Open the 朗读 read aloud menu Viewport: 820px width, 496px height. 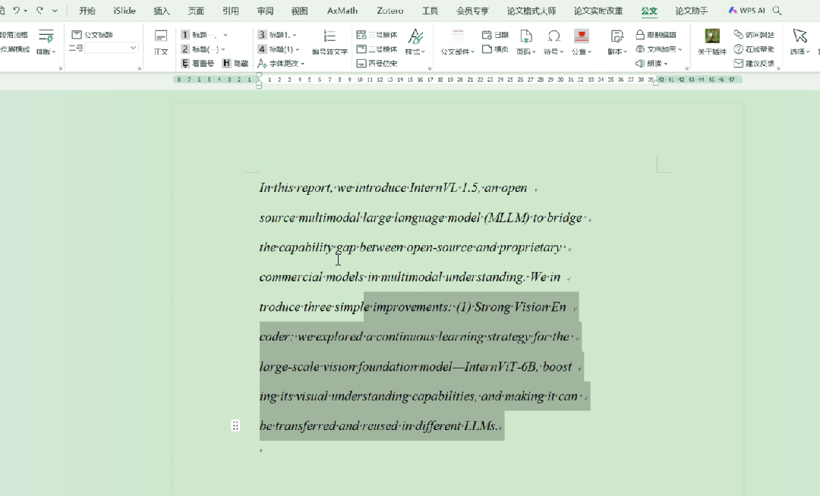click(x=651, y=63)
